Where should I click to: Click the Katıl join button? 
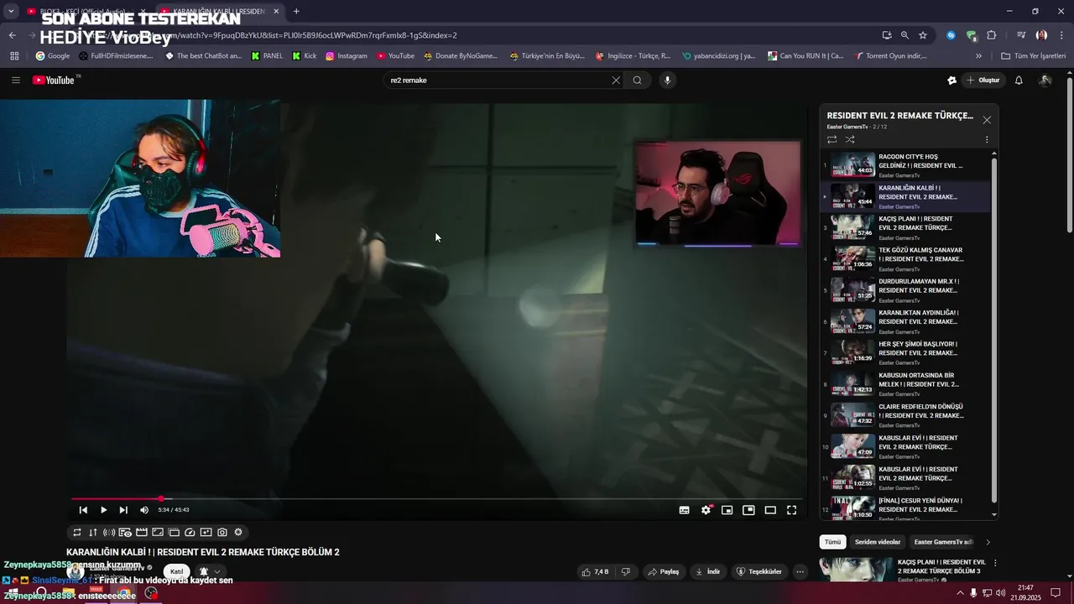click(x=176, y=571)
